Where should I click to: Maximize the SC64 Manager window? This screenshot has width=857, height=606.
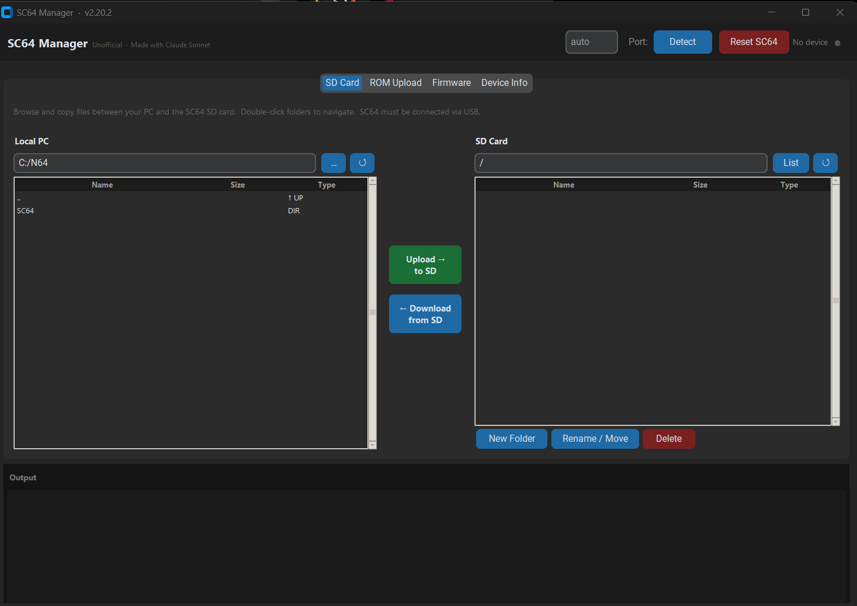[806, 12]
